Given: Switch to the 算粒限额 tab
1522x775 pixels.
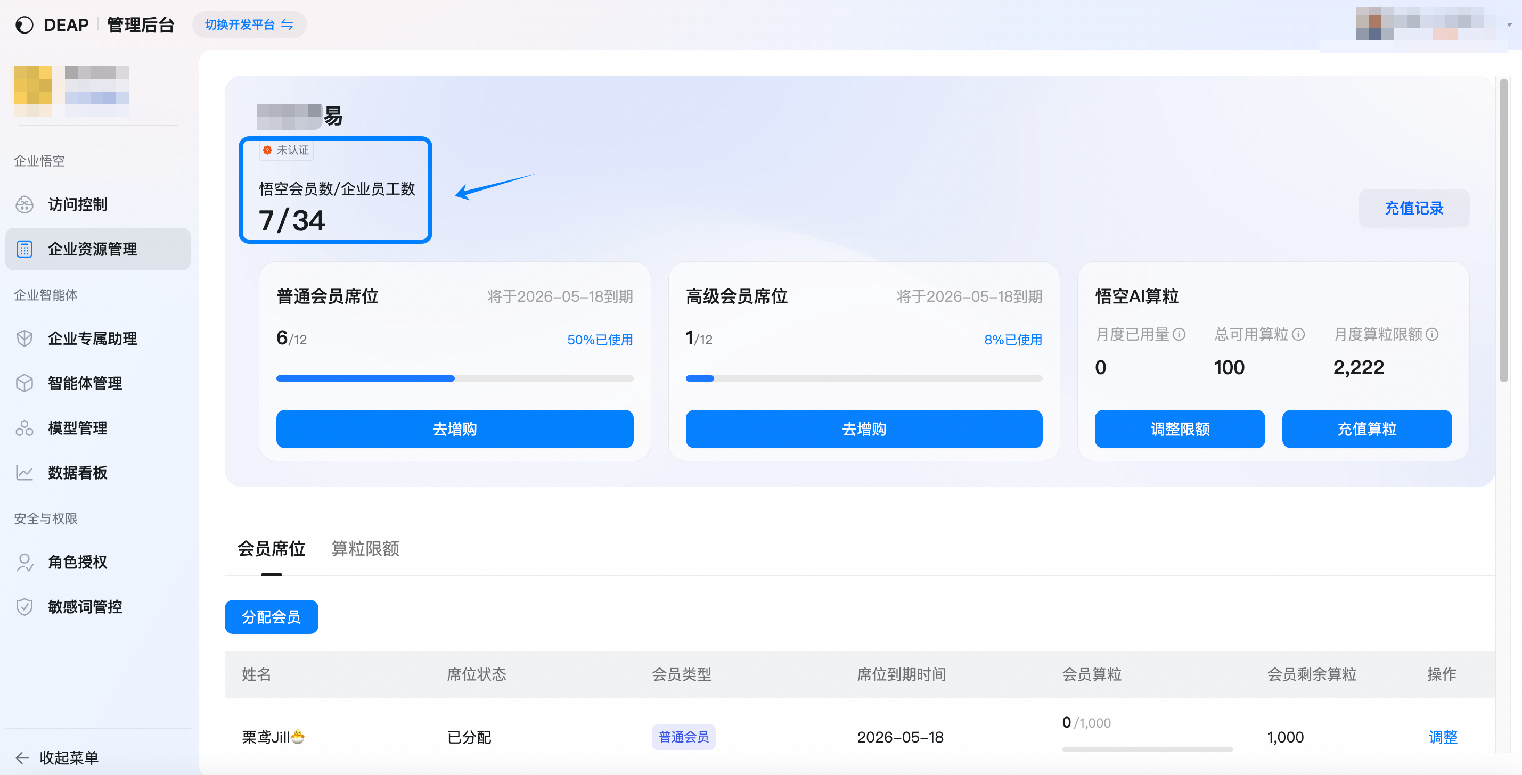Looking at the screenshot, I should coord(365,549).
